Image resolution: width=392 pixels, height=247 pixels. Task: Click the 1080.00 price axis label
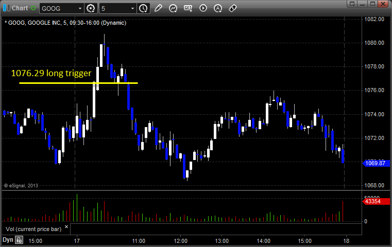point(374,43)
